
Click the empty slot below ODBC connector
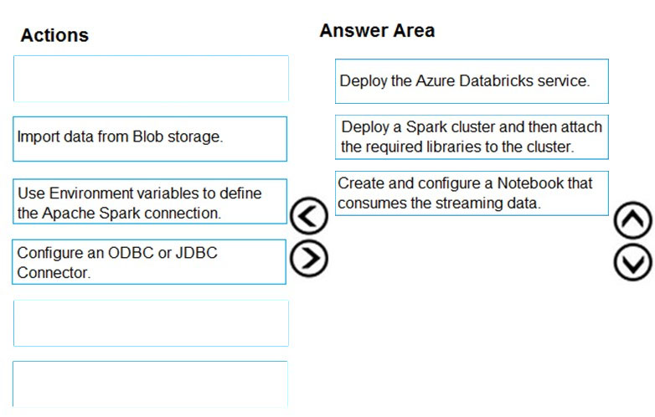(x=151, y=323)
